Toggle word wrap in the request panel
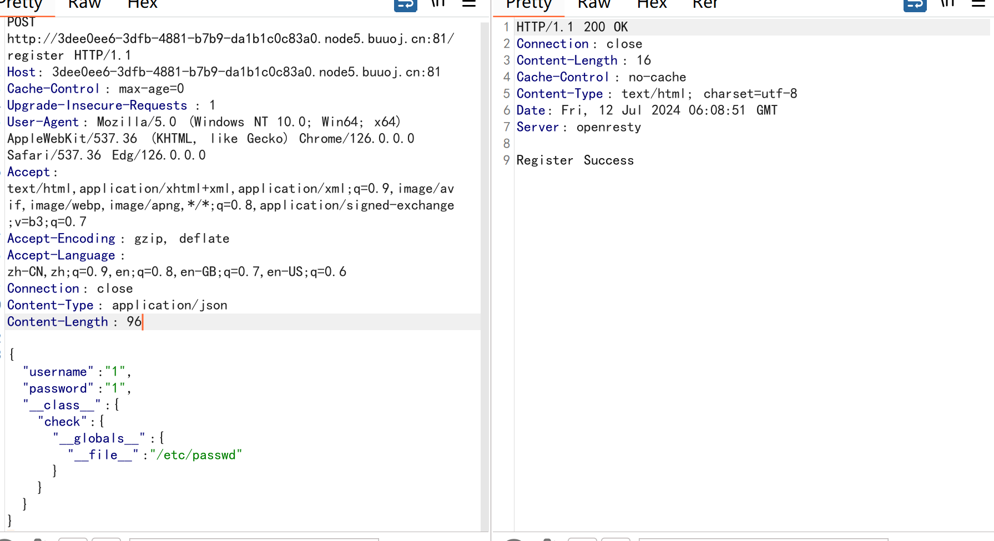 click(x=406, y=4)
